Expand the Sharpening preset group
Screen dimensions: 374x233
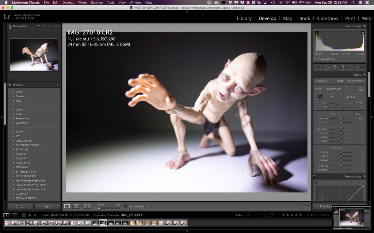click(22, 118)
